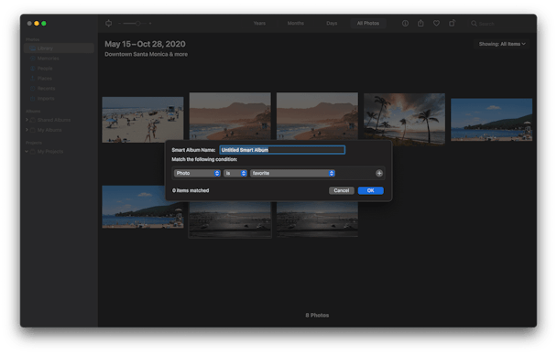This screenshot has height=354, width=557.
Task: Open Memories in the sidebar
Action: [48, 59]
